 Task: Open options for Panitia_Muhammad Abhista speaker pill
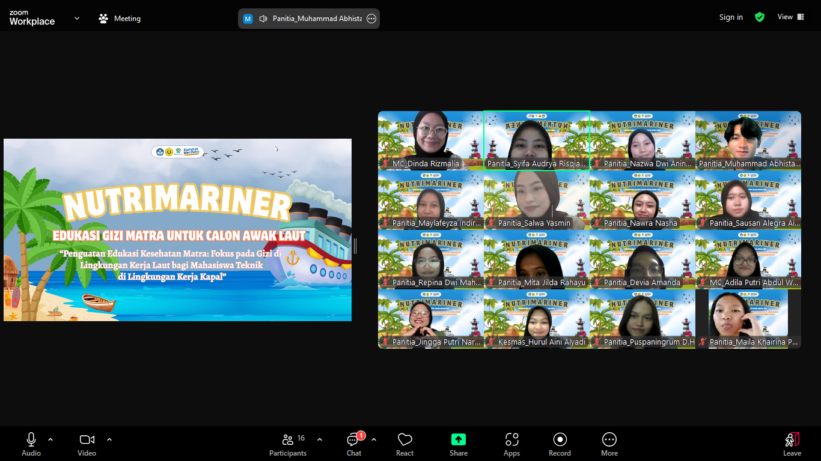[371, 19]
